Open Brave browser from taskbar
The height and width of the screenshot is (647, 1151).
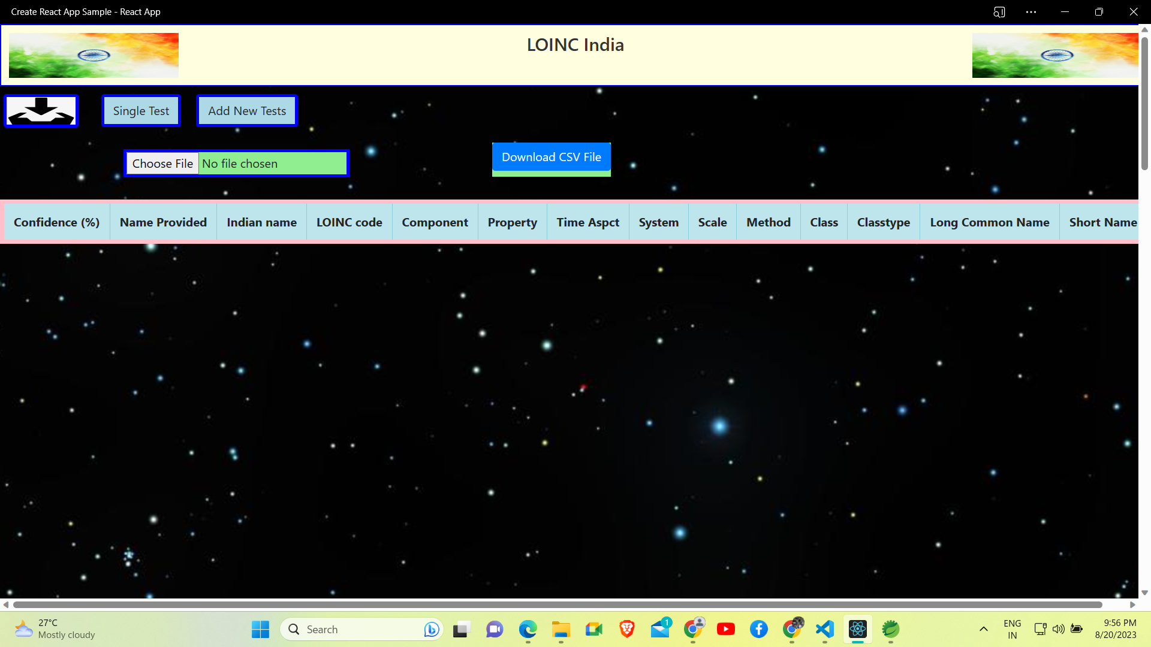click(x=627, y=629)
